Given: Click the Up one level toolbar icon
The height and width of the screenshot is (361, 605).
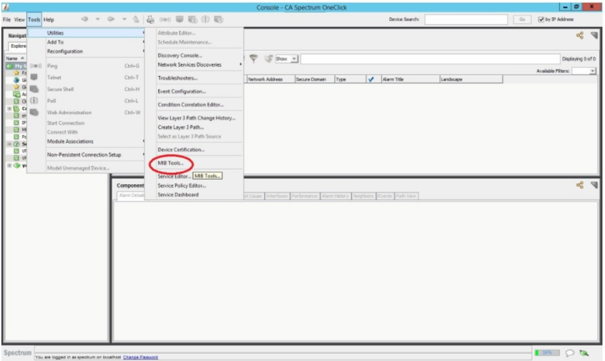Looking at the screenshot, I should tap(136, 19).
